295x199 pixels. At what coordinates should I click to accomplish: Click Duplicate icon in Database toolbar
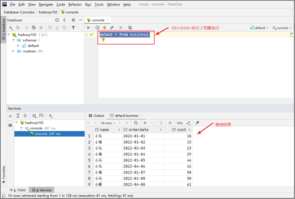click(18, 28)
